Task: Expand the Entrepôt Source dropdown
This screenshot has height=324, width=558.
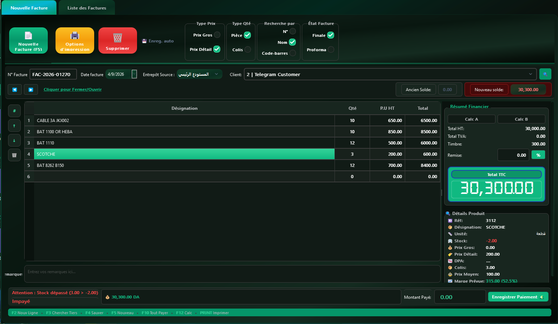Action: pos(216,74)
